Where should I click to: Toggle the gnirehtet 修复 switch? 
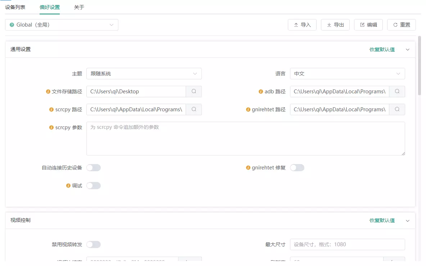[297, 168]
